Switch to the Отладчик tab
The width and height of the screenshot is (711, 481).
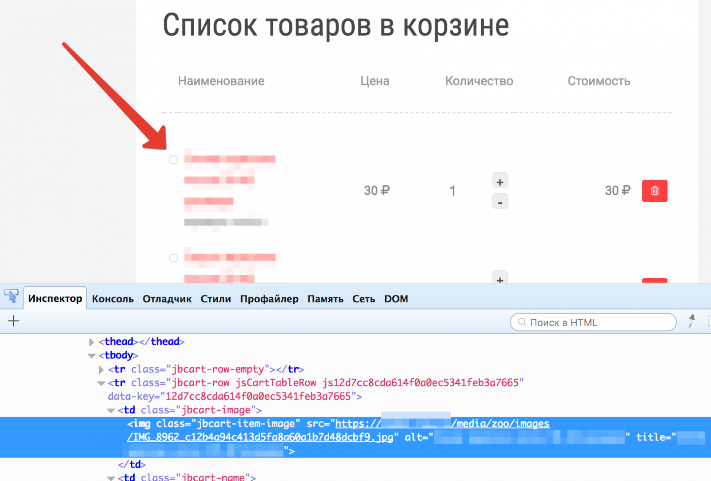click(x=167, y=299)
